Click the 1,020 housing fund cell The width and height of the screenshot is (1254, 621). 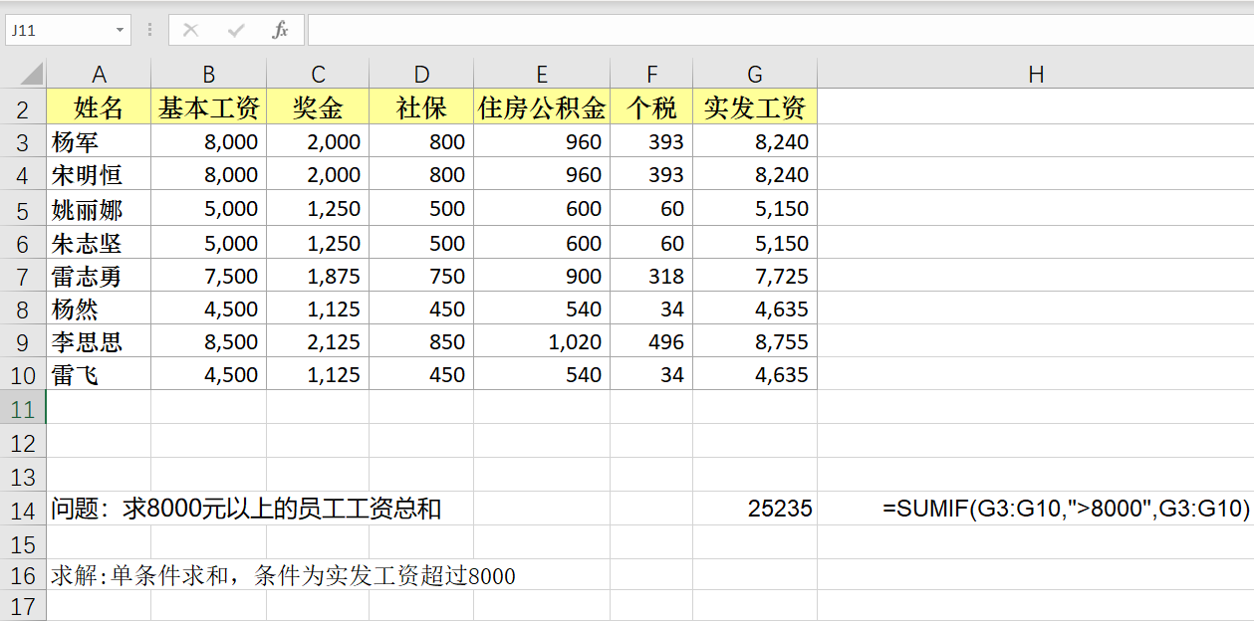click(542, 341)
